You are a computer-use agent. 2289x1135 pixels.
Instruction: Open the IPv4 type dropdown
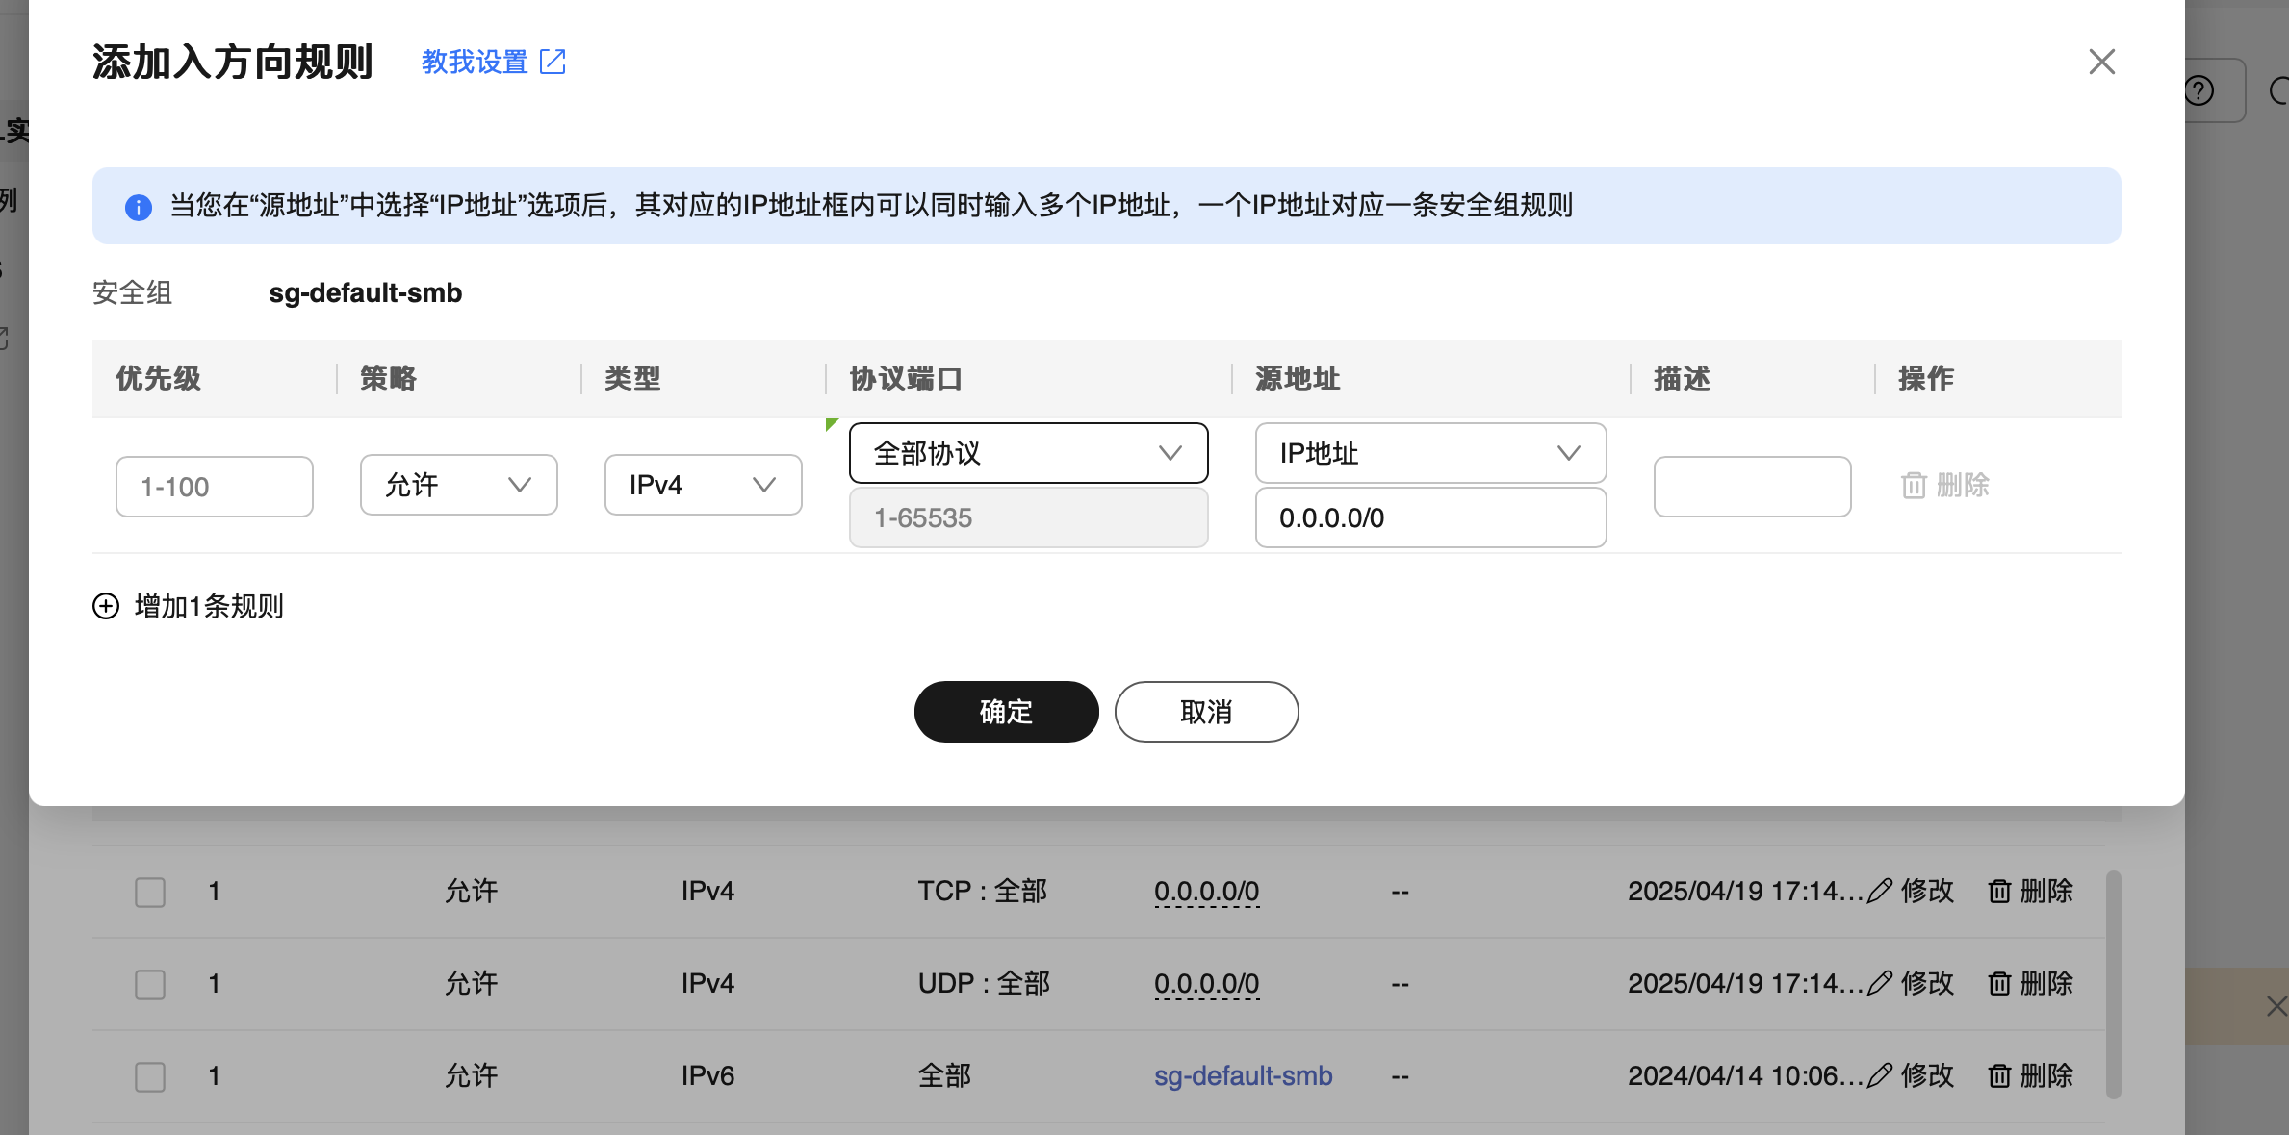pyautogui.click(x=703, y=485)
